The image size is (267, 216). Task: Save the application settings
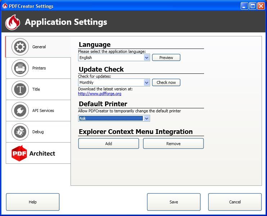coord(174,202)
